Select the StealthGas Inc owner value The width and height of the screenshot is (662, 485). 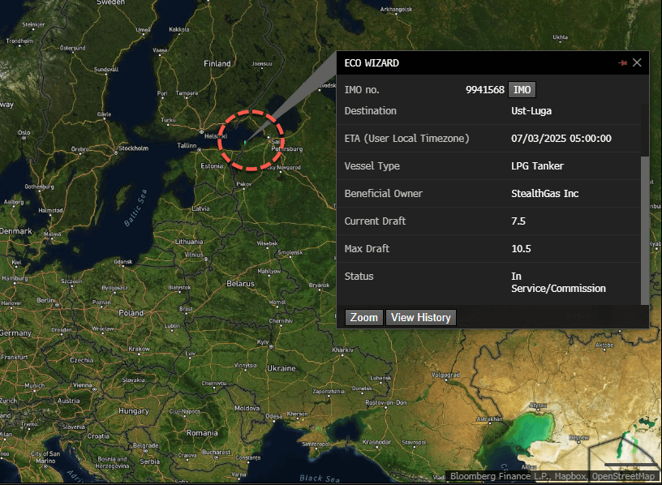tap(544, 194)
